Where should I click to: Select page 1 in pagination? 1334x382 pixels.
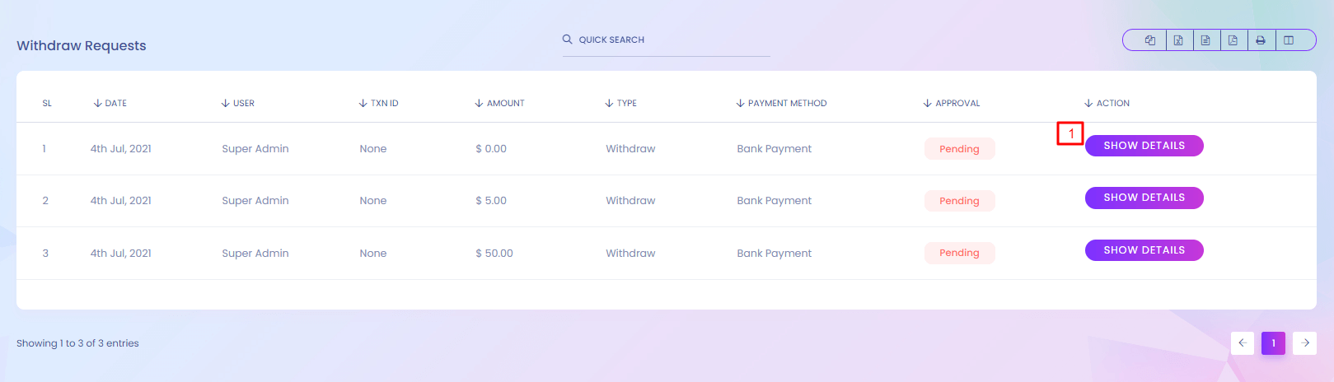coord(1273,343)
